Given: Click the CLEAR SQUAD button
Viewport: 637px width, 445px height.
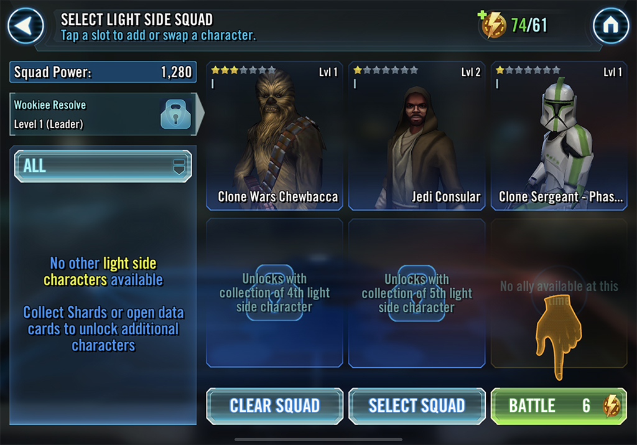Looking at the screenshot, I should [274, 406].
